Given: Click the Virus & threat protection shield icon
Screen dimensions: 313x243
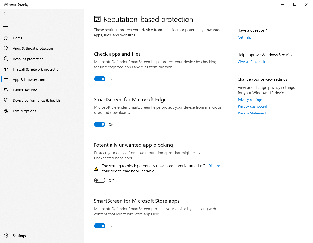Looking at the screenshot, I should click(6, 48).
